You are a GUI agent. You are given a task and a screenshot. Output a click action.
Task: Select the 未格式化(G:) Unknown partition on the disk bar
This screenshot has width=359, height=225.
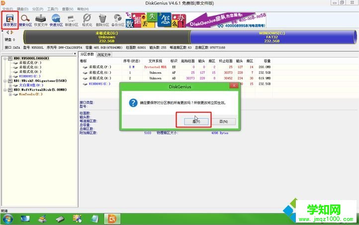tap(107, 37)
